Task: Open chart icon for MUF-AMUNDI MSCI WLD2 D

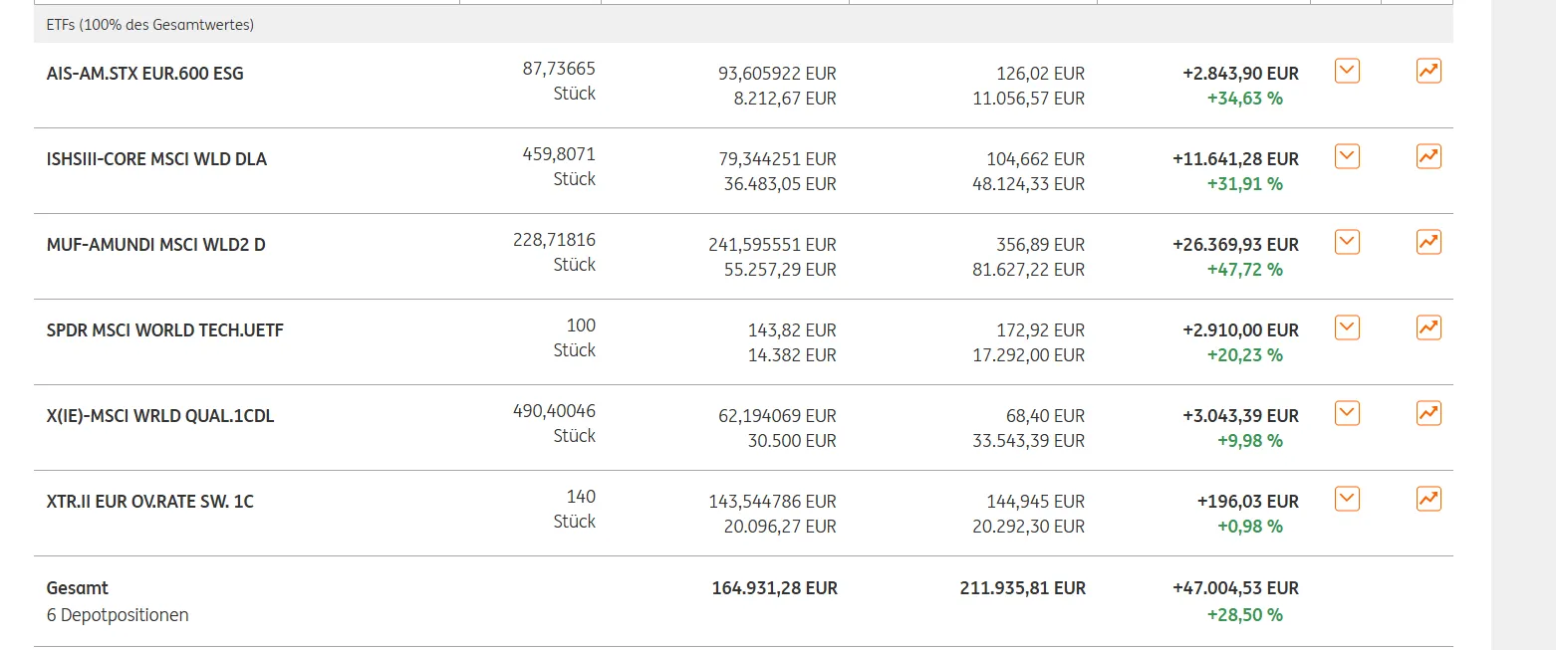Action: (x=1428, y=242)
